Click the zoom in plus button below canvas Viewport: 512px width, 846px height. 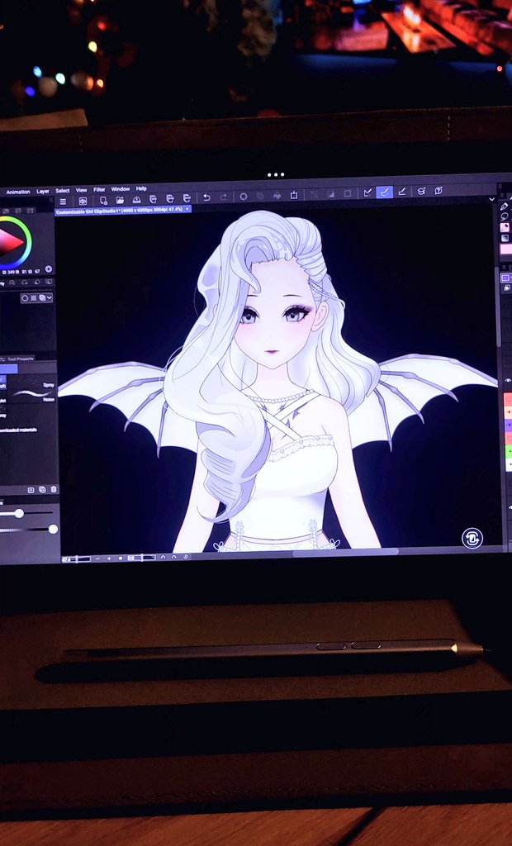(x=109, y=558)
